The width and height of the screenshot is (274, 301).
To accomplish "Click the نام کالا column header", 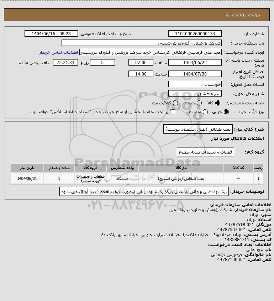I will 181,168.
